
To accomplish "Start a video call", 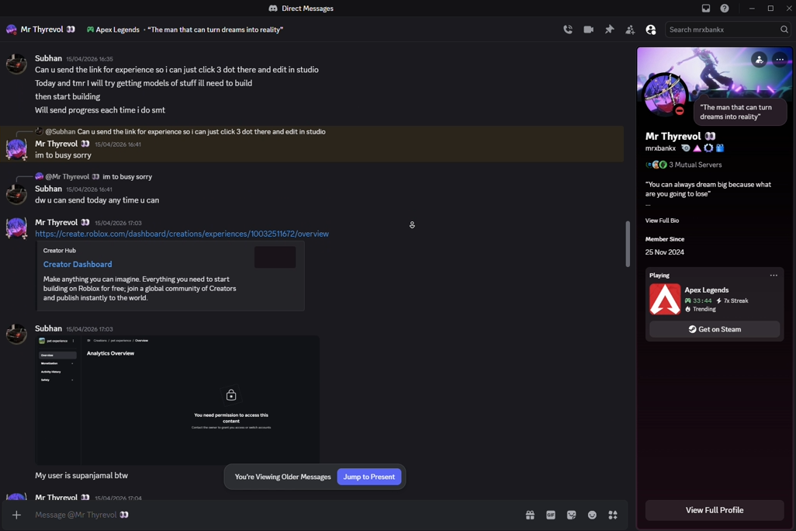I will pos(588,29).
